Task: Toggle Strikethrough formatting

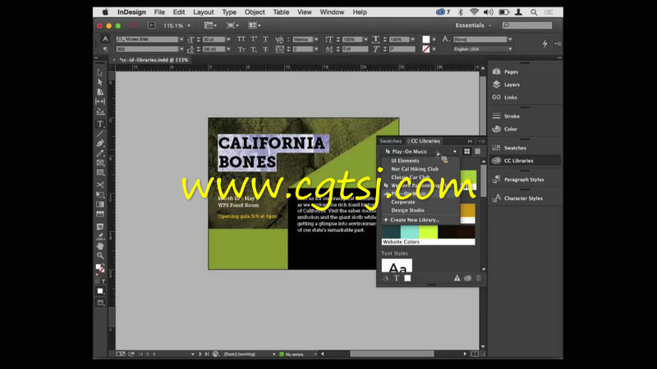Action: click(x=265, y=49)
